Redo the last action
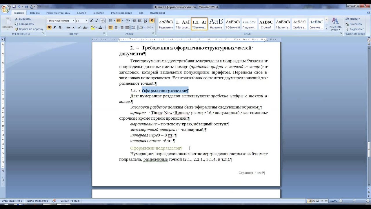 click(x=26, y=7)
